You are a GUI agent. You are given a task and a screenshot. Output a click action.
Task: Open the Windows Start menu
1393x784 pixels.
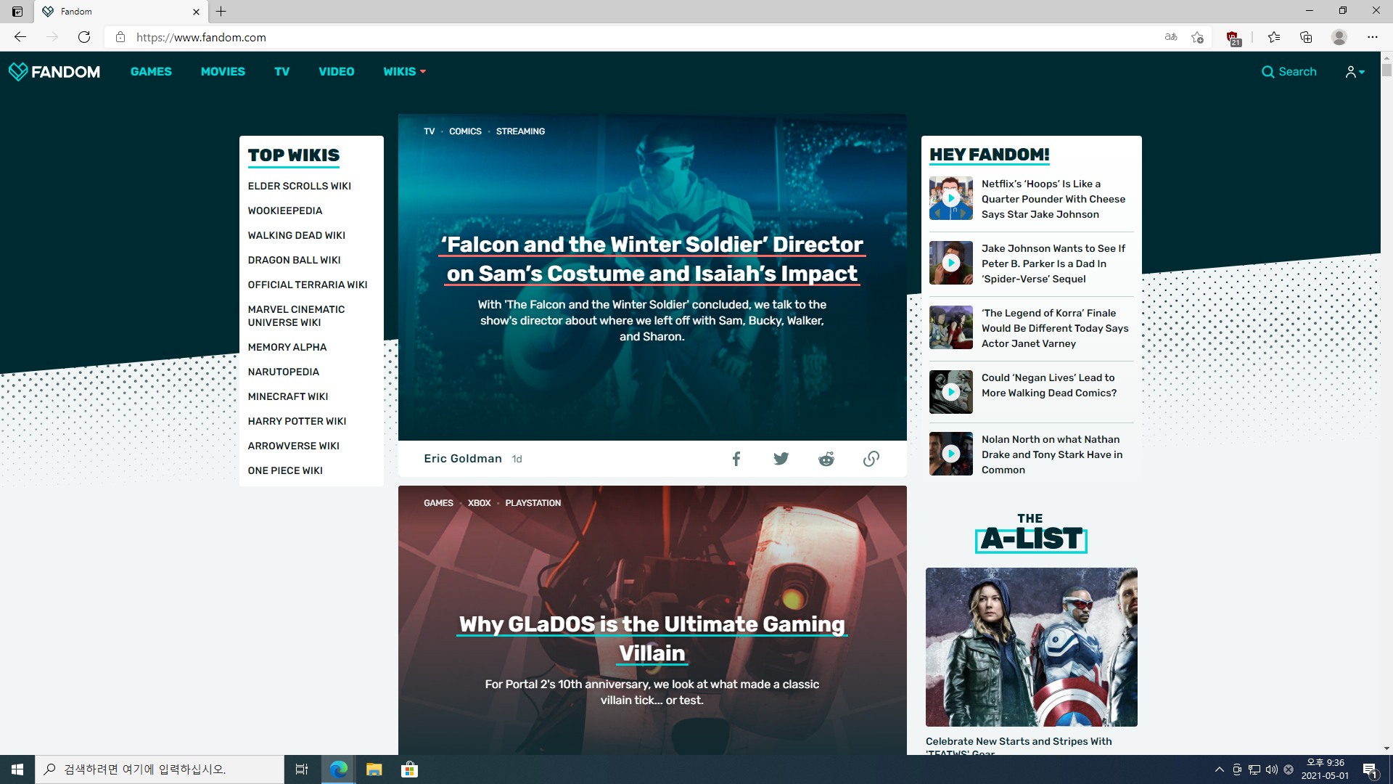17,769
